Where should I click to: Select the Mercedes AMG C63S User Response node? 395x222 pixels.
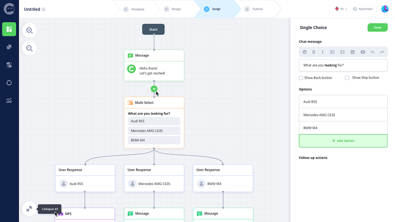pos(154,178)
